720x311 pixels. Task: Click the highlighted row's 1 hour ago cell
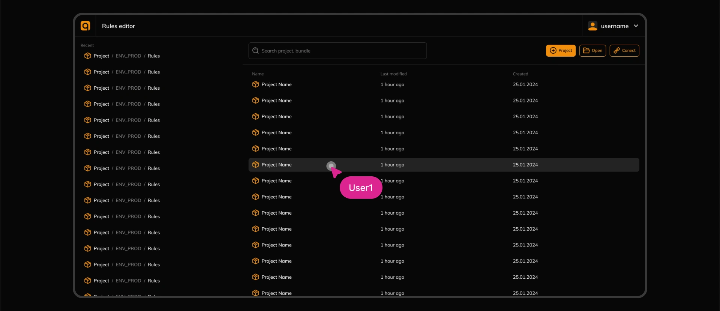coord(392,165)
